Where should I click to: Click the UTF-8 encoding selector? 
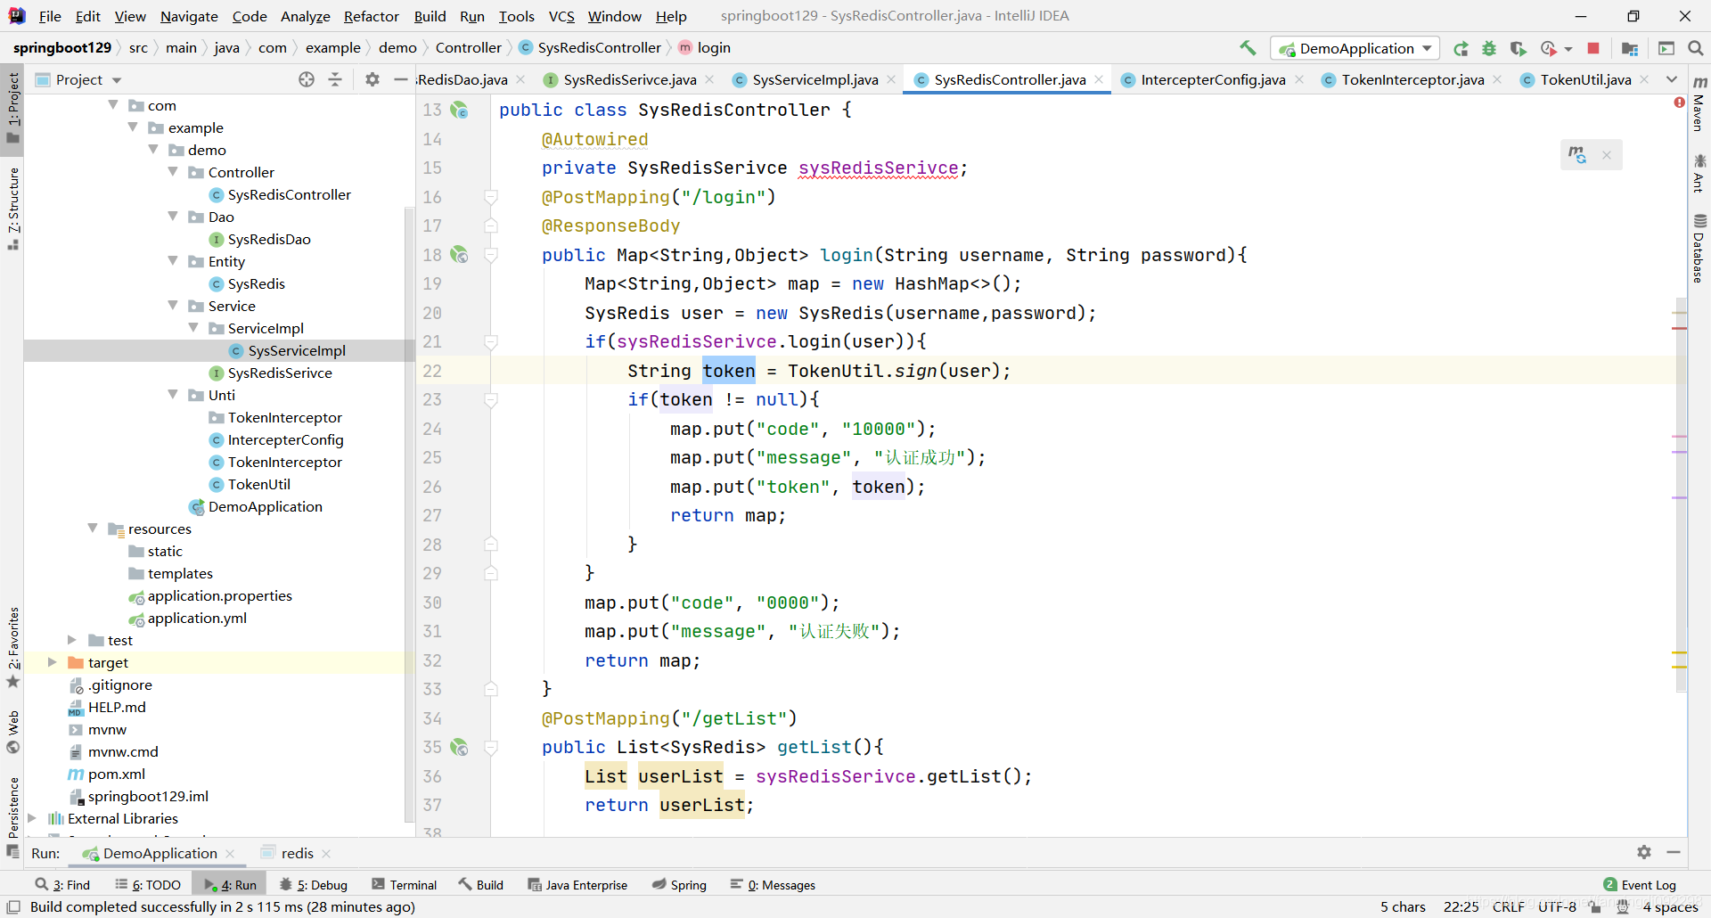point(1557,906)
